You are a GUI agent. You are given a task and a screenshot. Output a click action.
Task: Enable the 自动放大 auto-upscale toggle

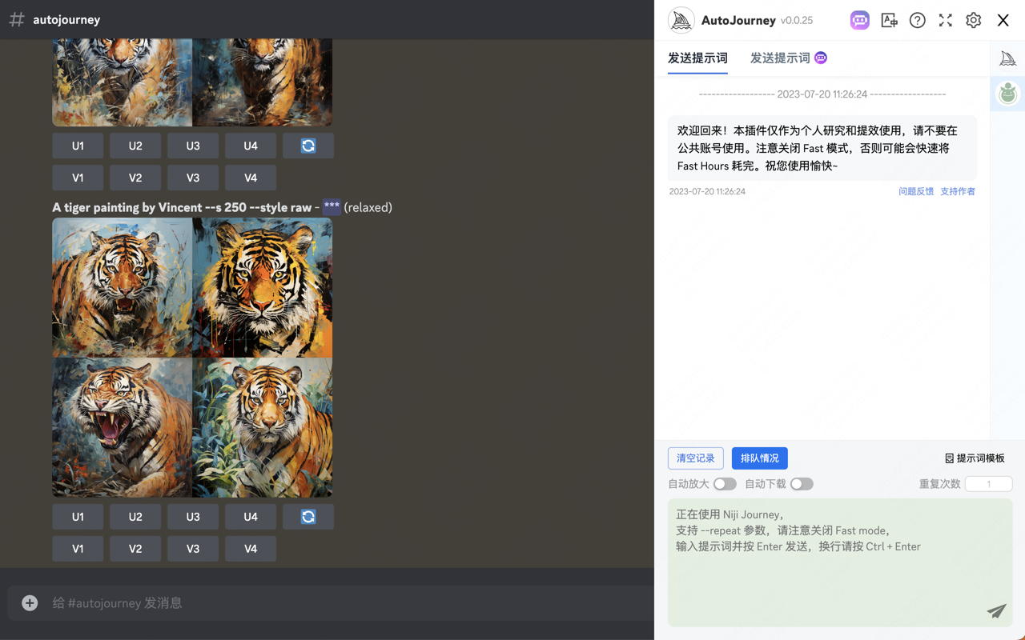coord(726,484)
